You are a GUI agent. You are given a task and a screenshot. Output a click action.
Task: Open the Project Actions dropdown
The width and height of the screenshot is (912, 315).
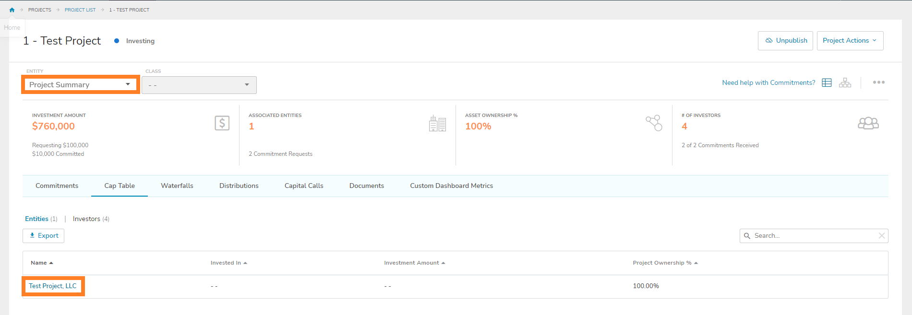tap(850, 41)
